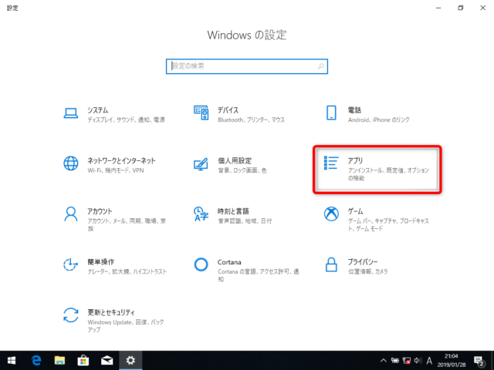This screenshot has width=494, height=370.
Task: Open the 電話 phone icon
Action: point(331,113)
